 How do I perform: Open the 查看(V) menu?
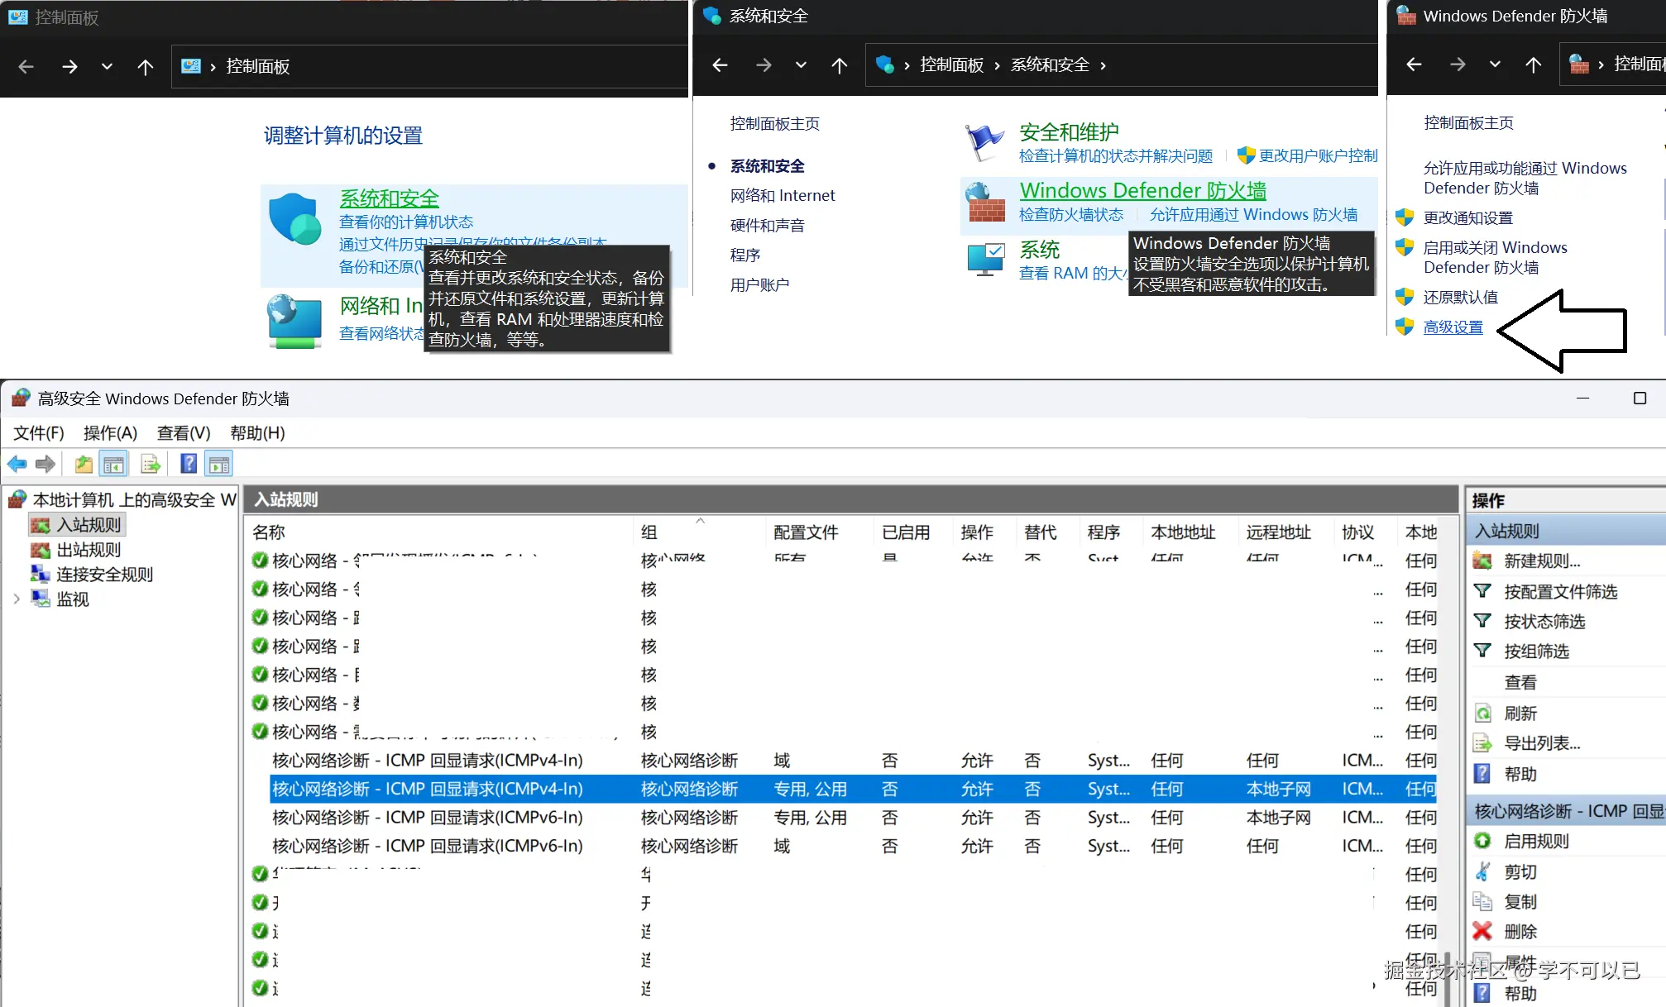(184, 432)
